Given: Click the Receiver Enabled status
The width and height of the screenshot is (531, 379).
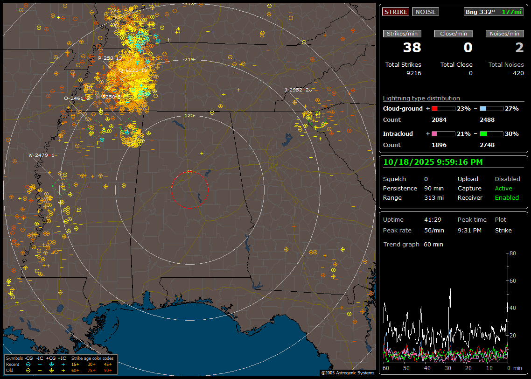Looking at the screenshot, I should (507, 198).
